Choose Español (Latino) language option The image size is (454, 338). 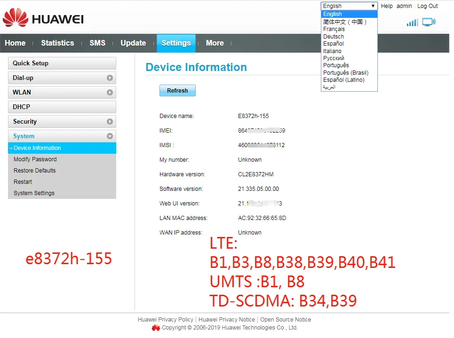tap(349, 80)
